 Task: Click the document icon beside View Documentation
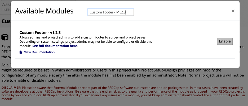click(x=21, y=52)
